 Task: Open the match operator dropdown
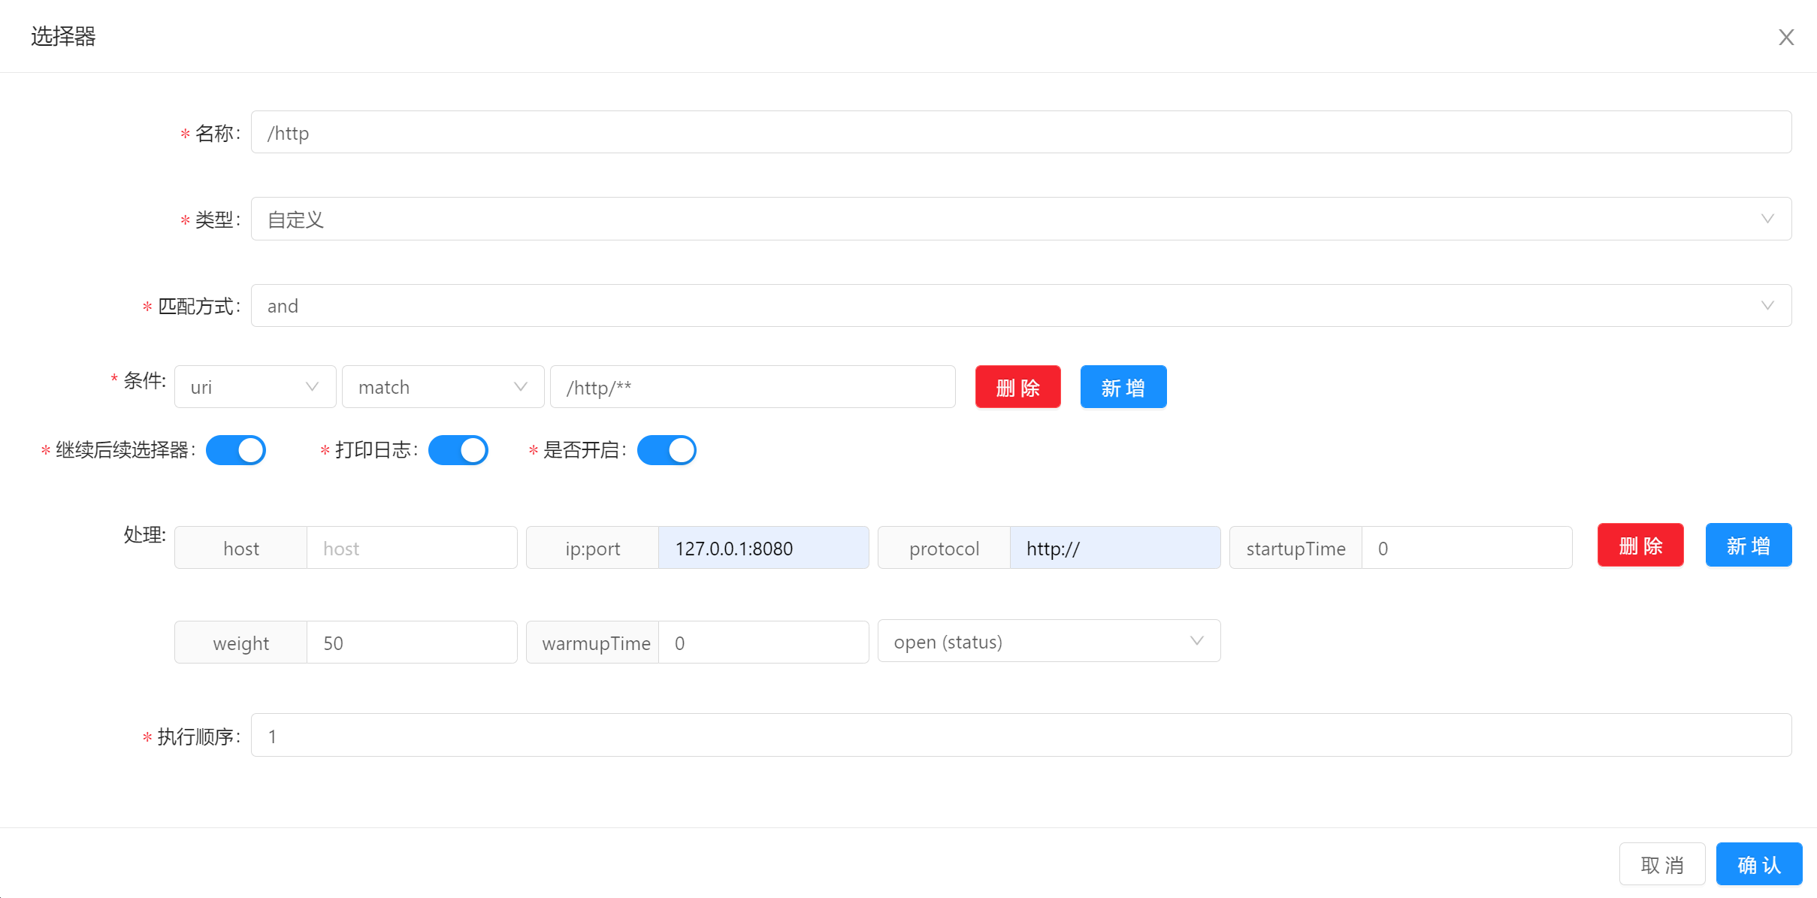443,387
